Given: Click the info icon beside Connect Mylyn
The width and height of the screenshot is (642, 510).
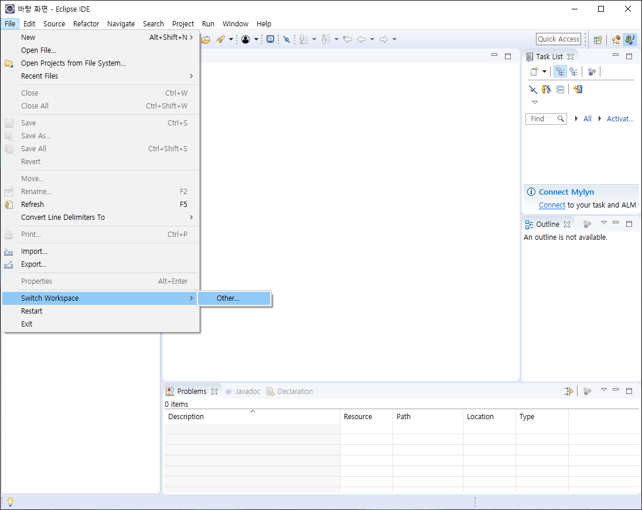Looking at the screenshot, I should [531, 192].
